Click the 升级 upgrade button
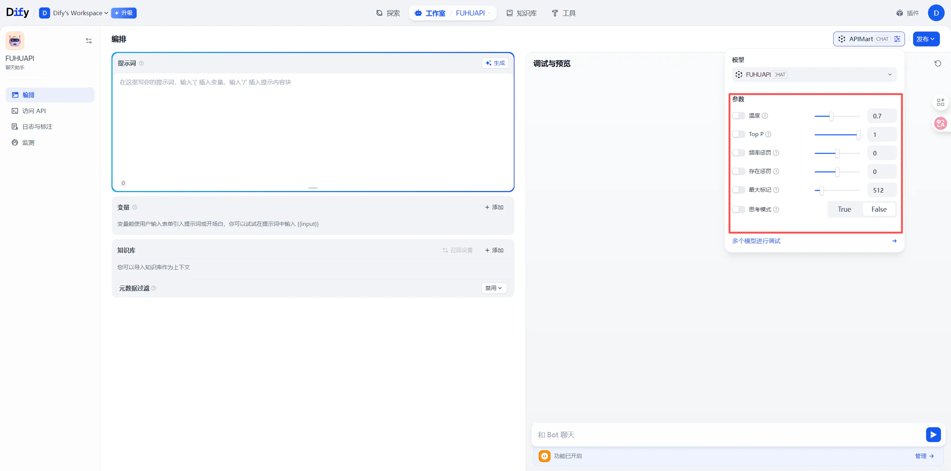This screenshot has height=471, width=951. point(124,13)
